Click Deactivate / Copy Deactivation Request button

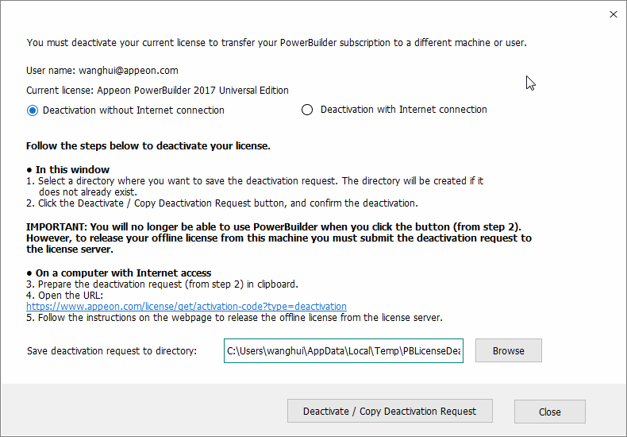(390, 411)
